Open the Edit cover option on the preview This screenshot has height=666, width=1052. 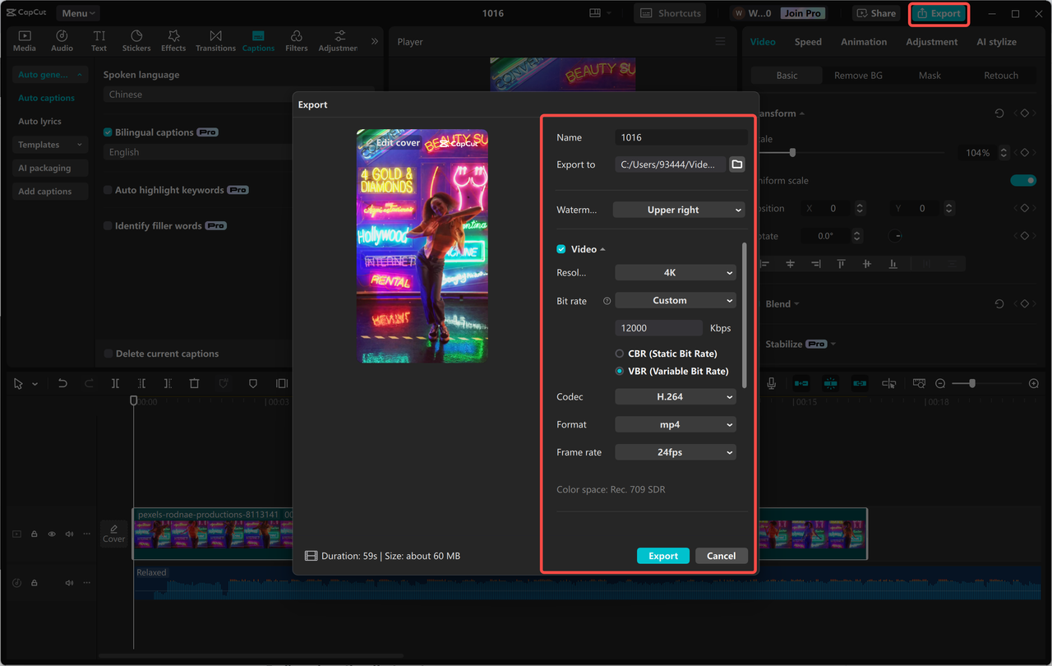pos(393,142)
